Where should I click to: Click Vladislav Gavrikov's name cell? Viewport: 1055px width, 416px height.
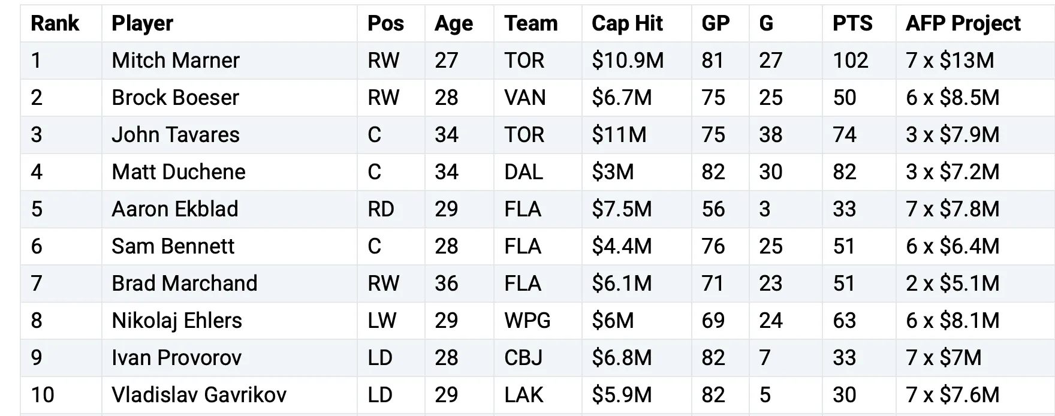tap(198, 395)
